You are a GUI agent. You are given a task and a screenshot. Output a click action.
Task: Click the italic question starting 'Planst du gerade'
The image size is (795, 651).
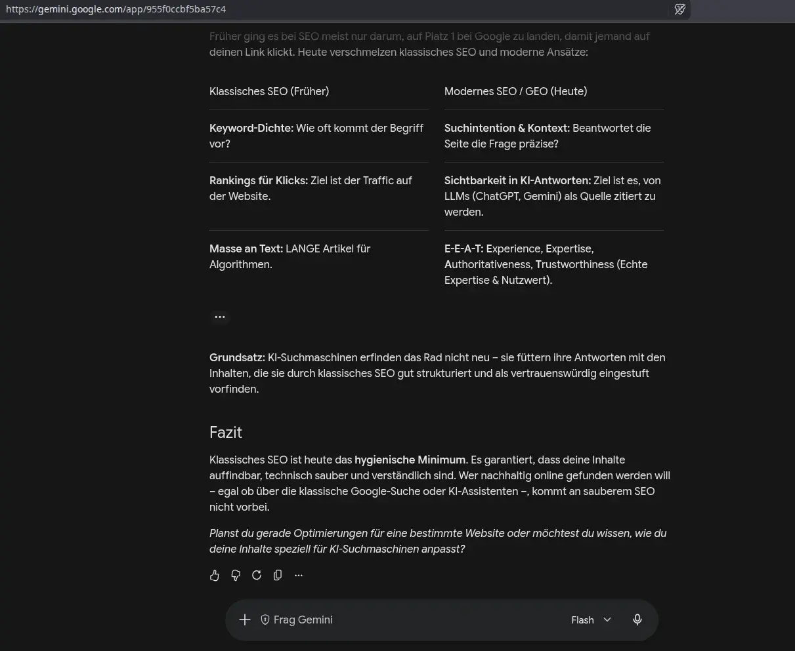click(x=438, y=541)
